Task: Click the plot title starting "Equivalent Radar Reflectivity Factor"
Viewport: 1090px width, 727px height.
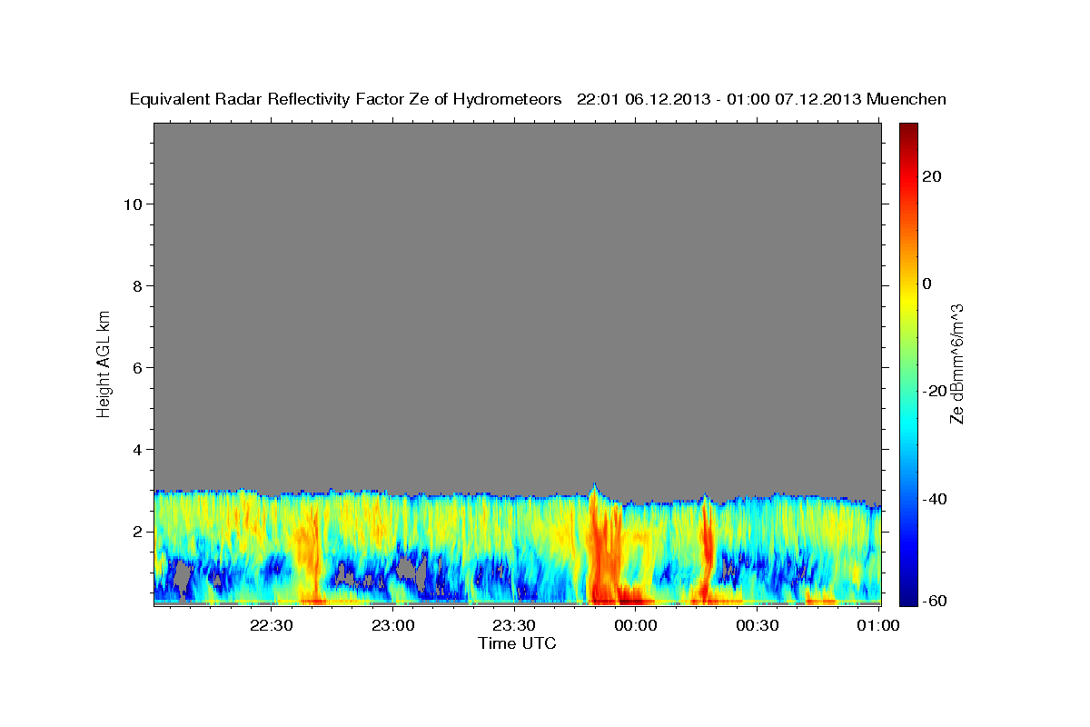Action: 538,99
